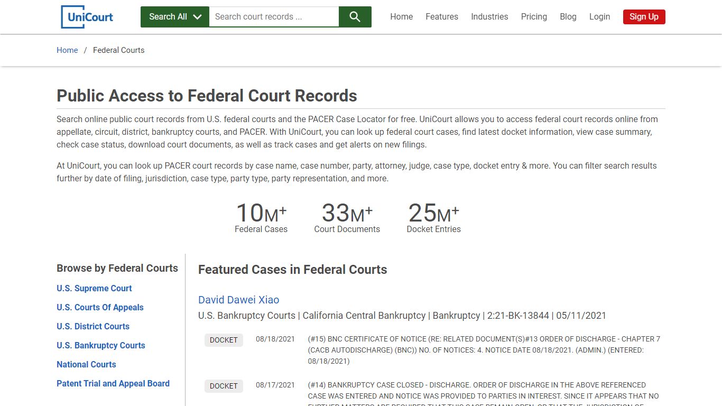Select docket #15 BNC Certificate of Notice text
The image size is (722, 406).
[484, 350]
